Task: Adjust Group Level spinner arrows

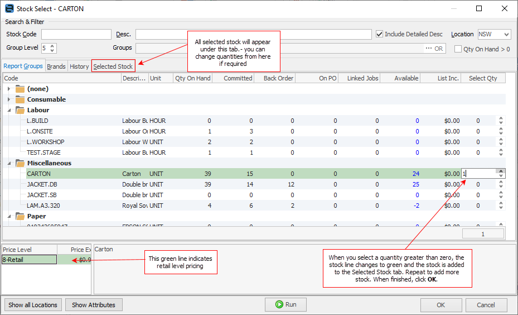Action: 53,49
